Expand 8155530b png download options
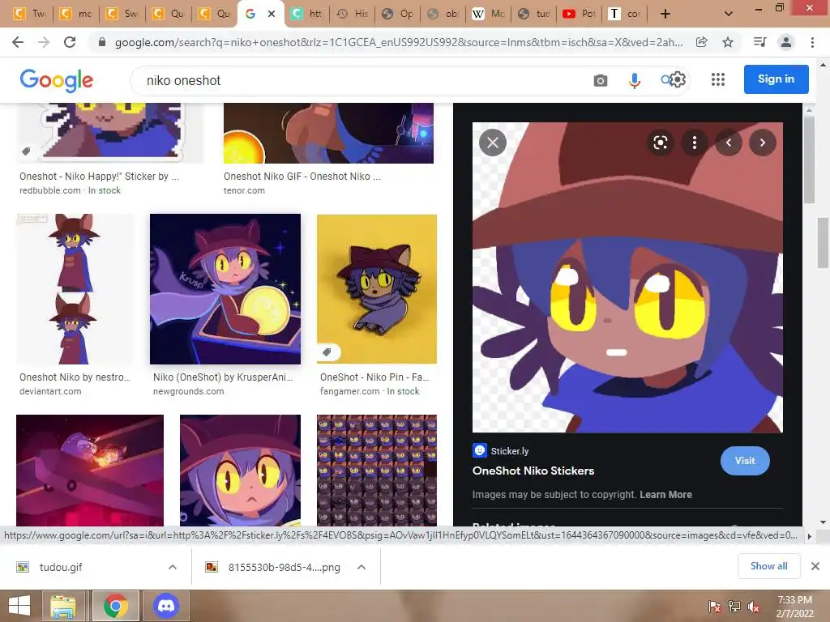The width and height of the screenshot is (830, 622). click(362, 567)
